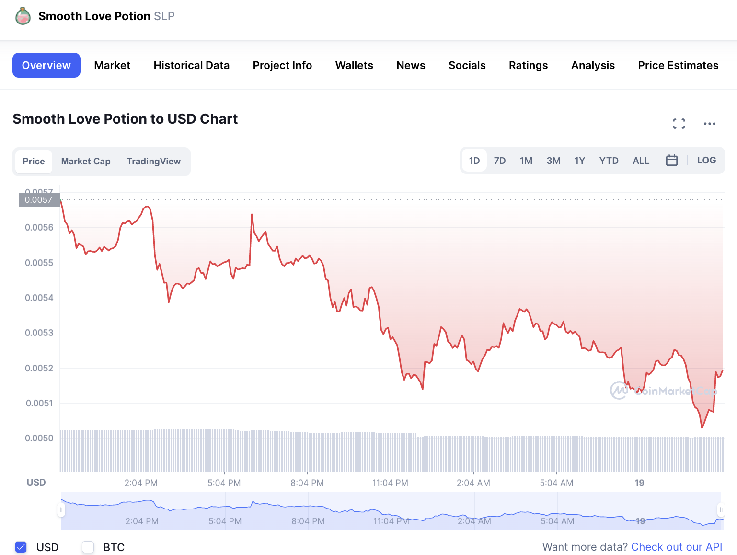Click the CoinMarketCap watermark logo
Image resolution: width=737 pixels, height=555 pixels.
tap(619, 391)
